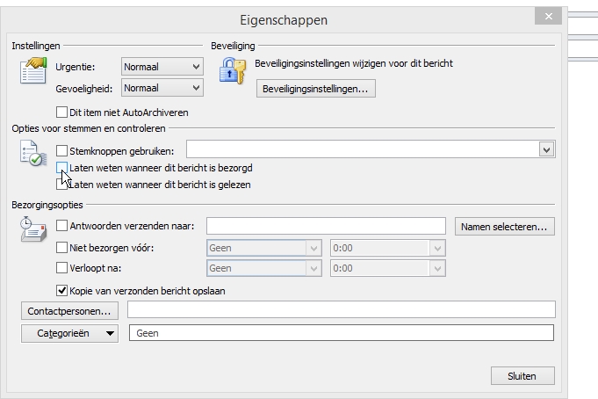Click the voting checklist icon
The width and height of the screenshot is (598, 399).
tap(33, 153)
